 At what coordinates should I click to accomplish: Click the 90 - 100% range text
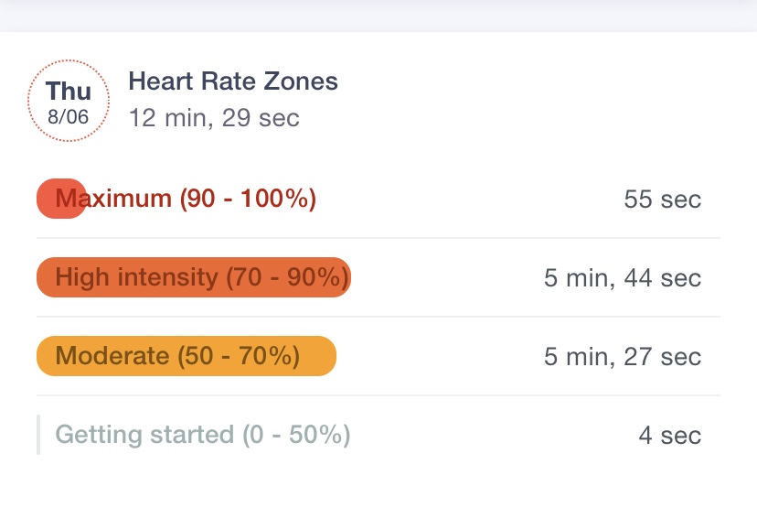pos(248,199)
